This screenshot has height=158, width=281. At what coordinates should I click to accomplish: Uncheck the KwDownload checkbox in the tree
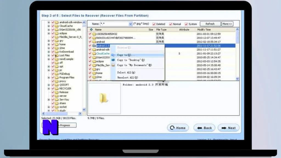coord(53,52)
